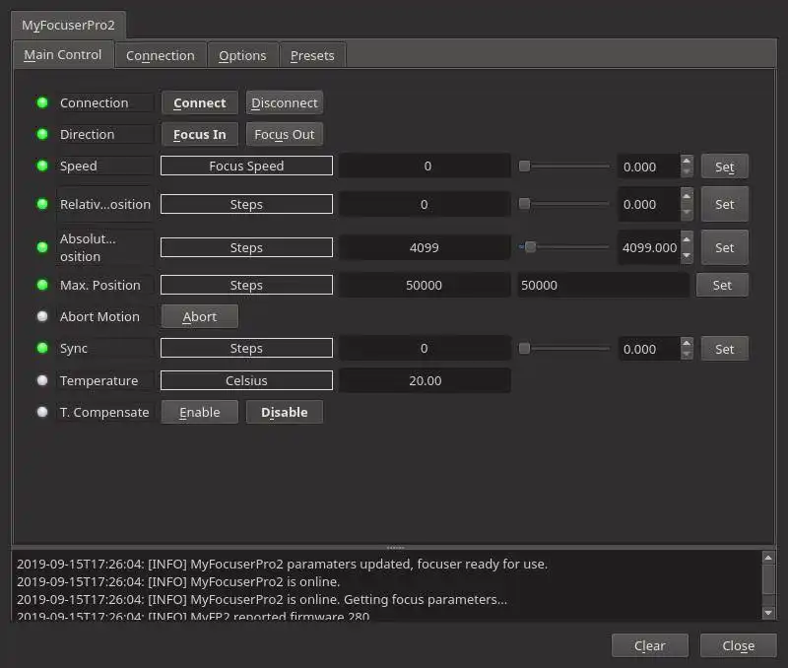Decrease Sync value with down arrow
Viewport: 788px width, 668px height.
(x=687, y=355)
